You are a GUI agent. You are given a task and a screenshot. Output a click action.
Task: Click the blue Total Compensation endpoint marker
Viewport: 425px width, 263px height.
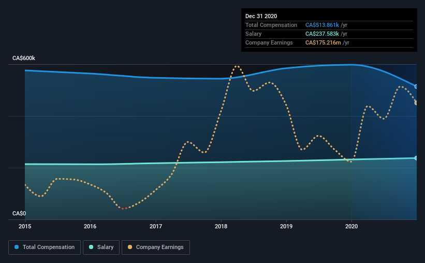click(x=416, y=86)
